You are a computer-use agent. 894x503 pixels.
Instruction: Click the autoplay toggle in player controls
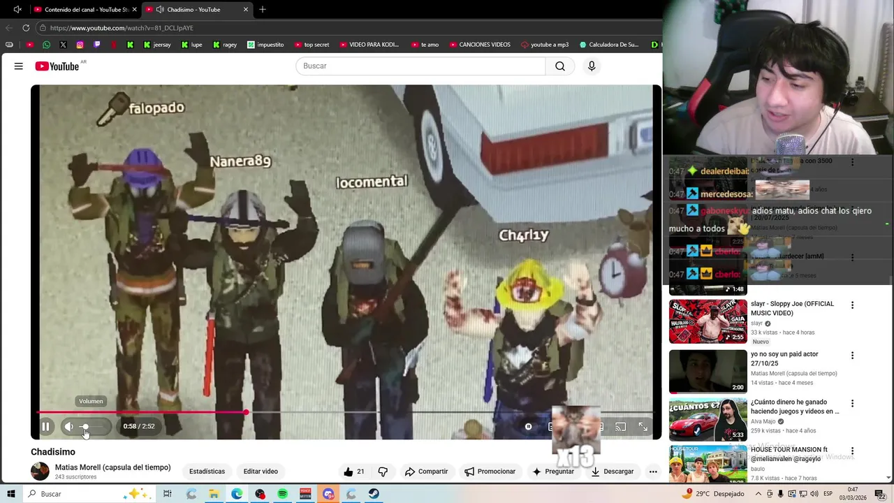[x=528, y=426]
